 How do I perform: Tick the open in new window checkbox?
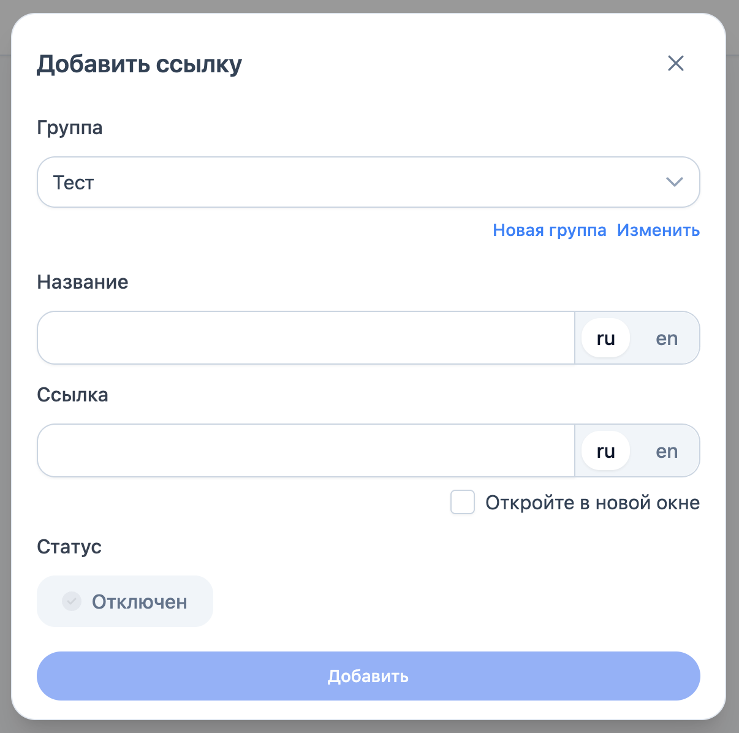click(463, 502)
